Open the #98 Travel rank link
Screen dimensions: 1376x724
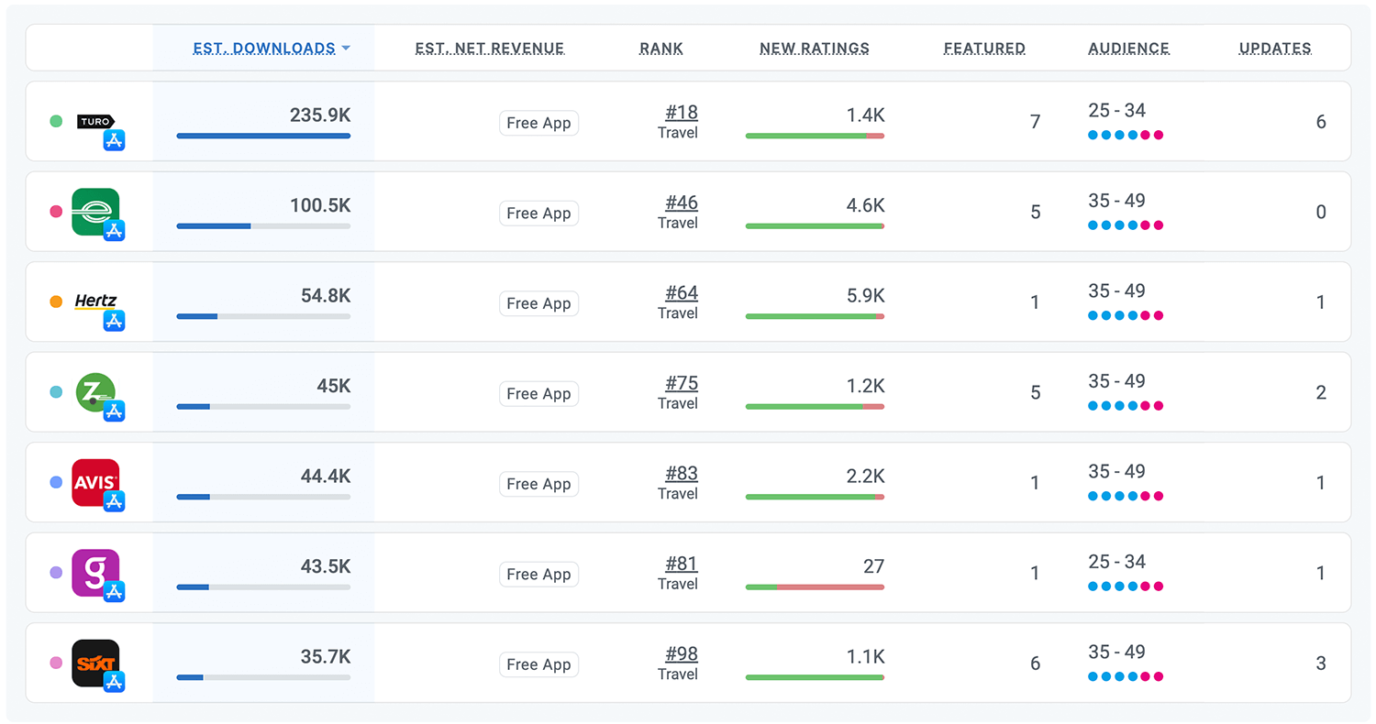682,654
